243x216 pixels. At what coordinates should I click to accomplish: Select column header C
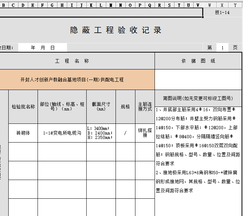(x=13, y=5)
